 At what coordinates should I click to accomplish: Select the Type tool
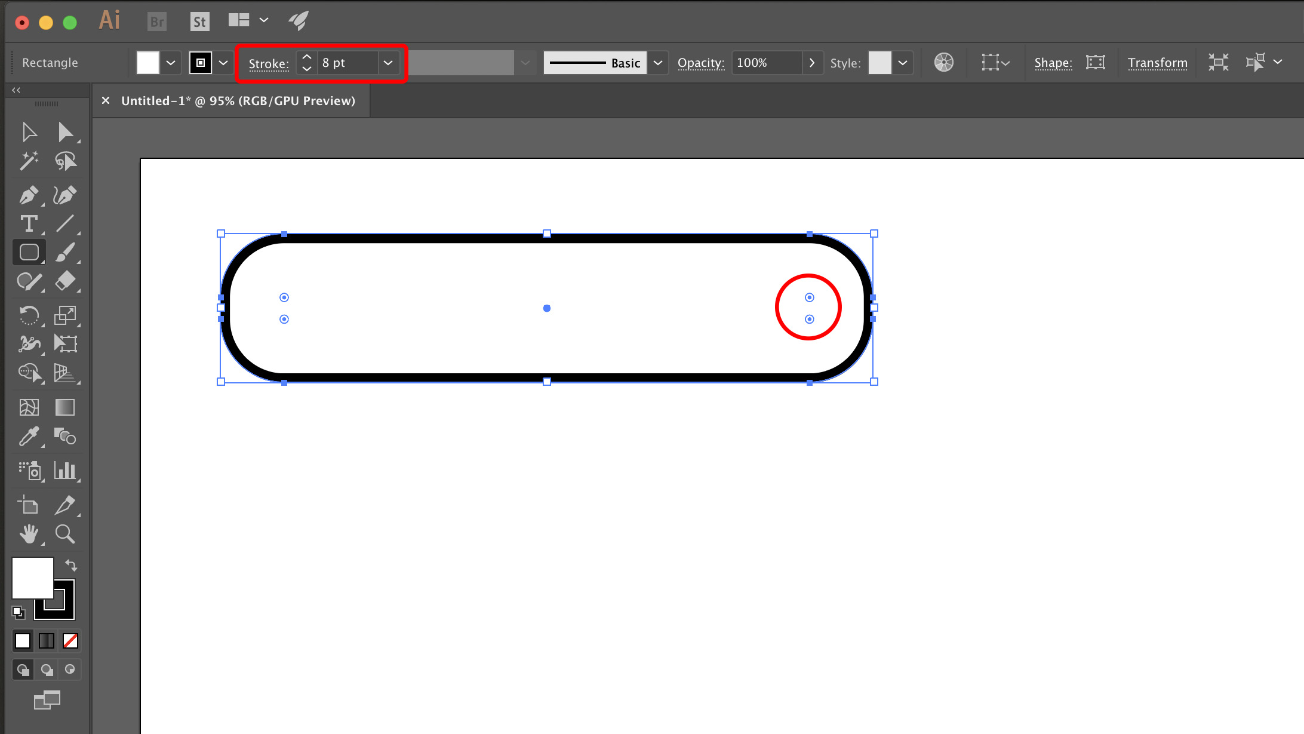(29, 223)
